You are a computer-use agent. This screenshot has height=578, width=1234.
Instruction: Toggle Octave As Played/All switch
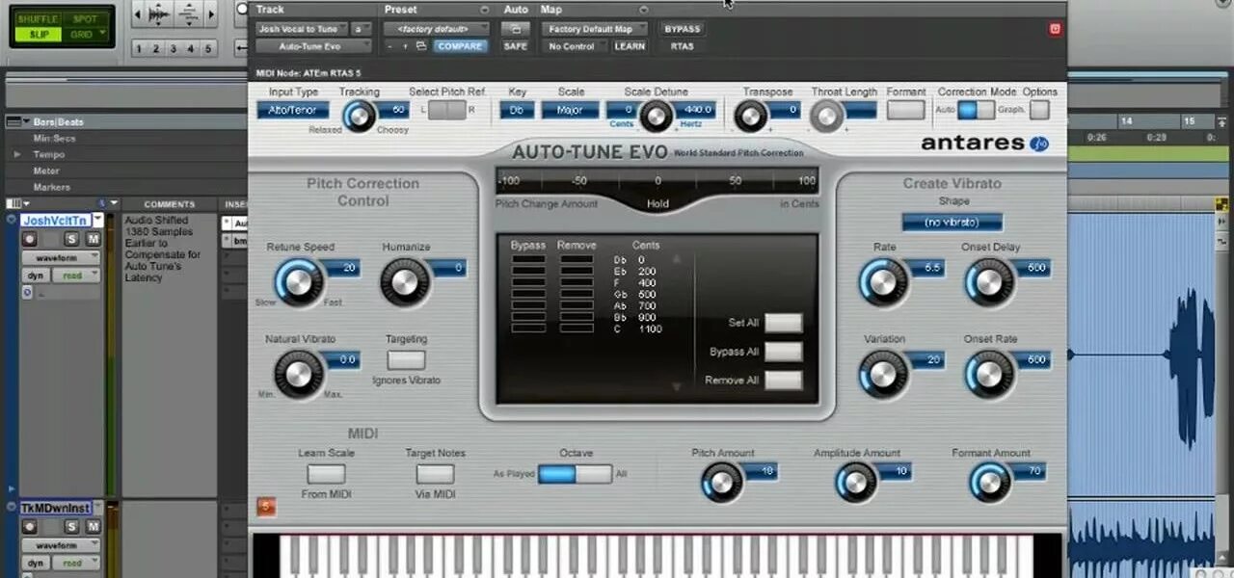pyautogui.click(x=576, y=474)
